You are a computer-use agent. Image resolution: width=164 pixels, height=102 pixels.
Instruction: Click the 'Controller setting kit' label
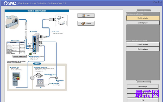[x=41, y=67]
